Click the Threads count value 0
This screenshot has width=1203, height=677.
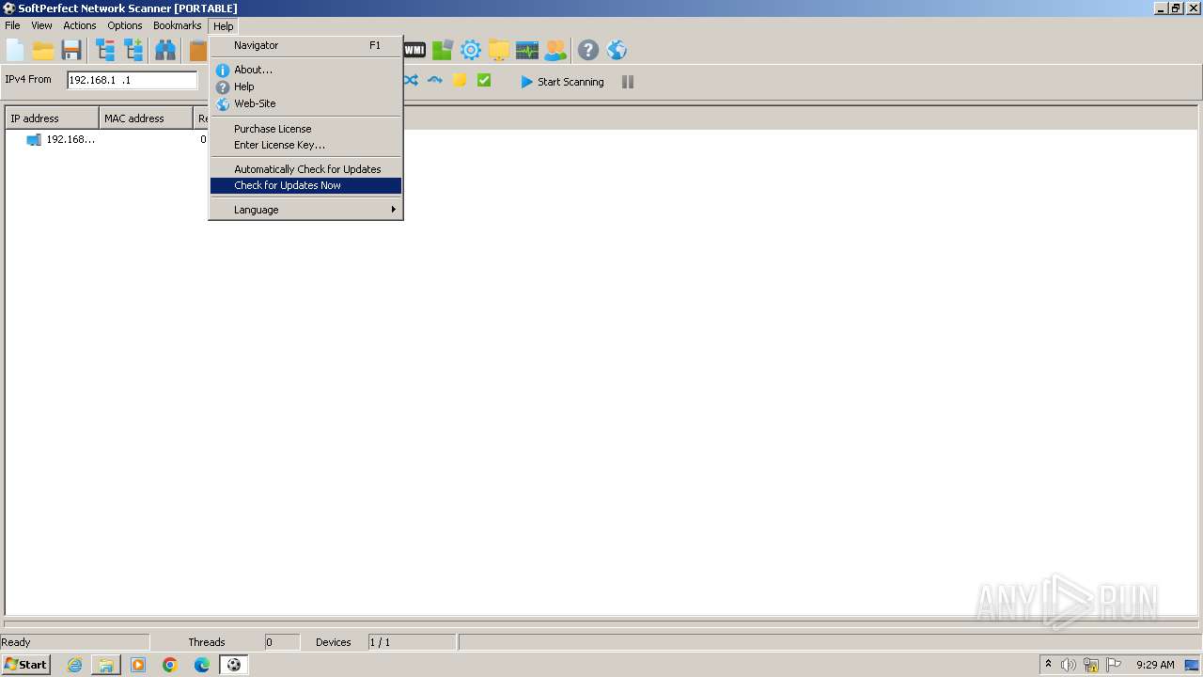(x=269, y=642)
